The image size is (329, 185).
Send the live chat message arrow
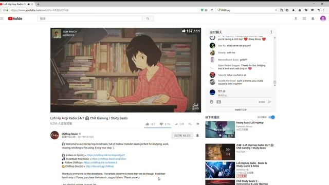click(269, 102)
